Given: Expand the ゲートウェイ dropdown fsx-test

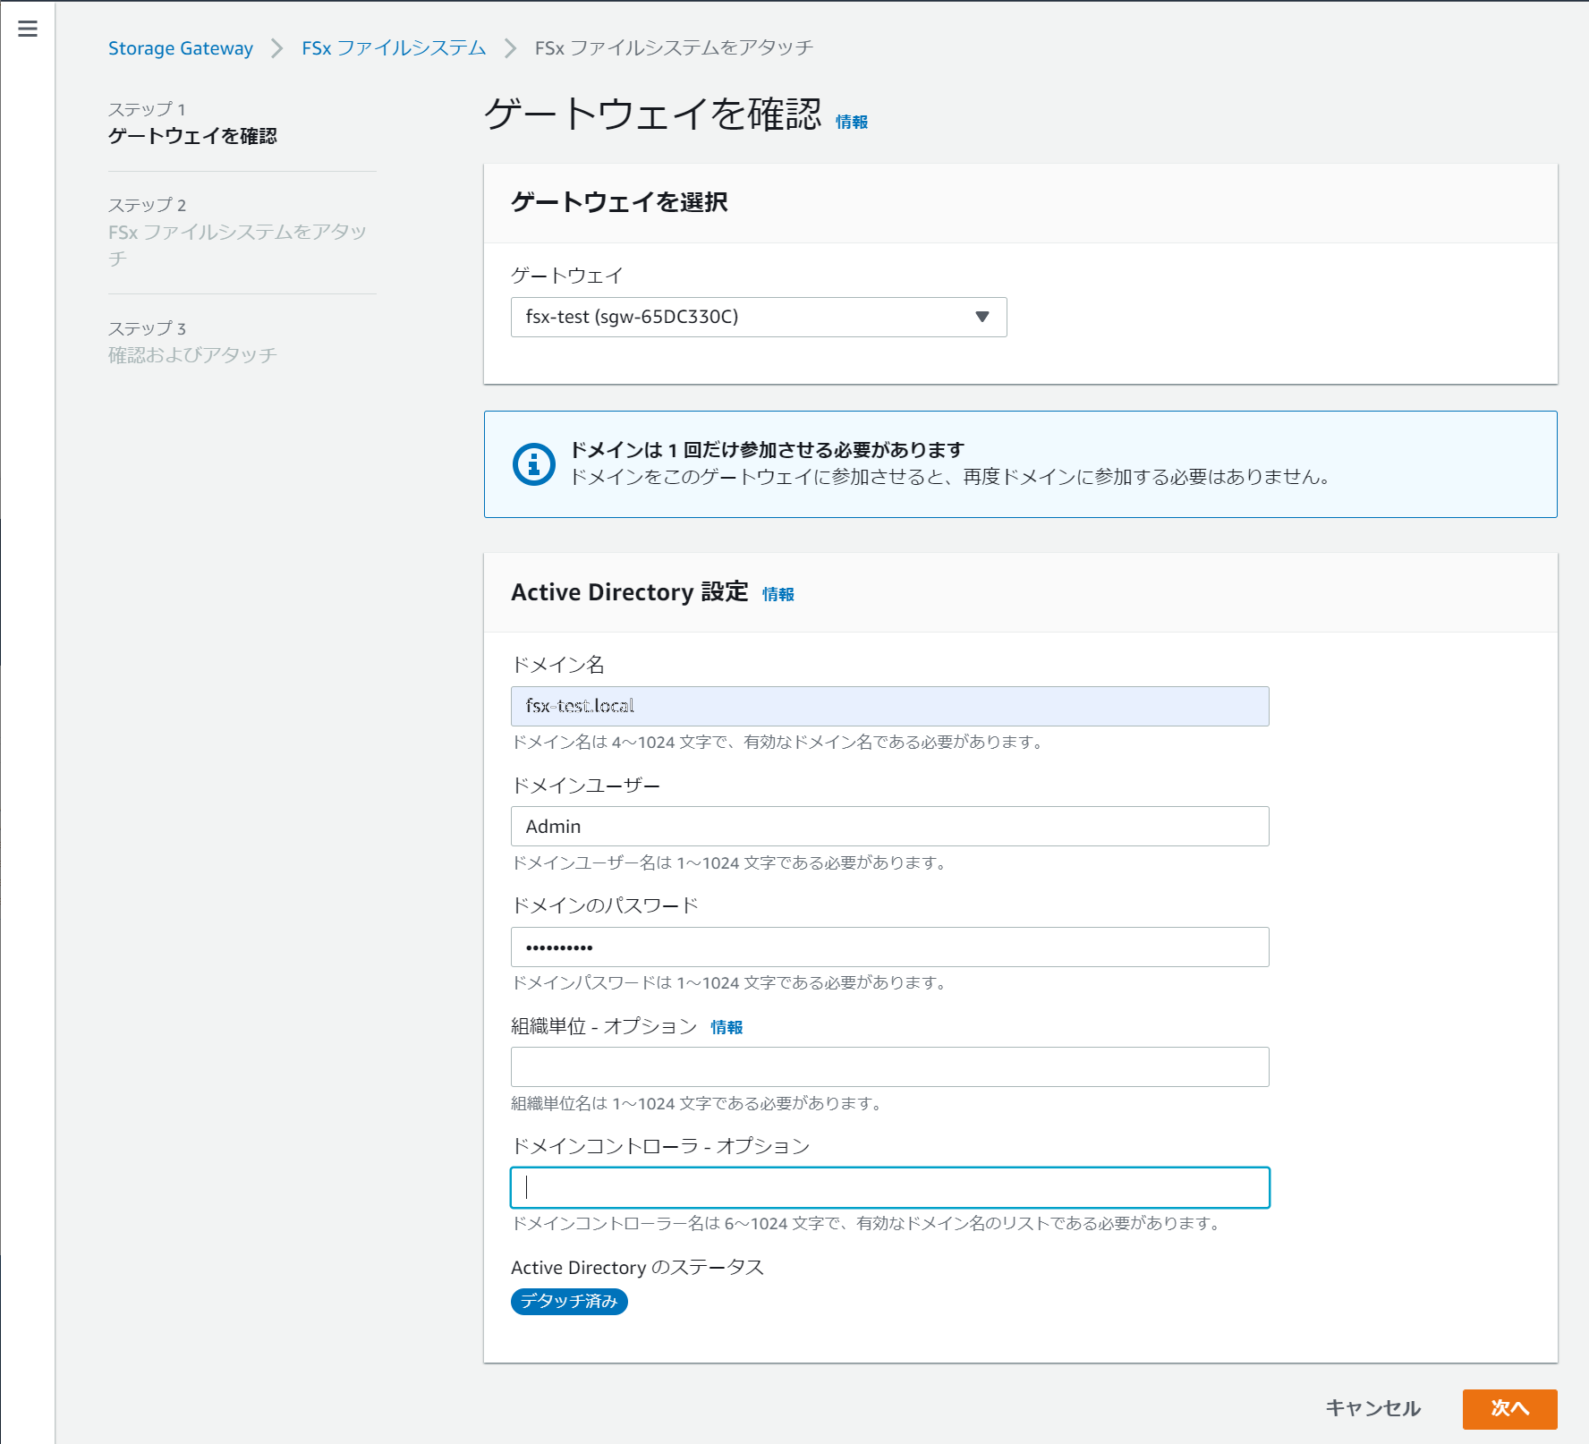Looking at the screenshot, I should (x=759, y=317).
